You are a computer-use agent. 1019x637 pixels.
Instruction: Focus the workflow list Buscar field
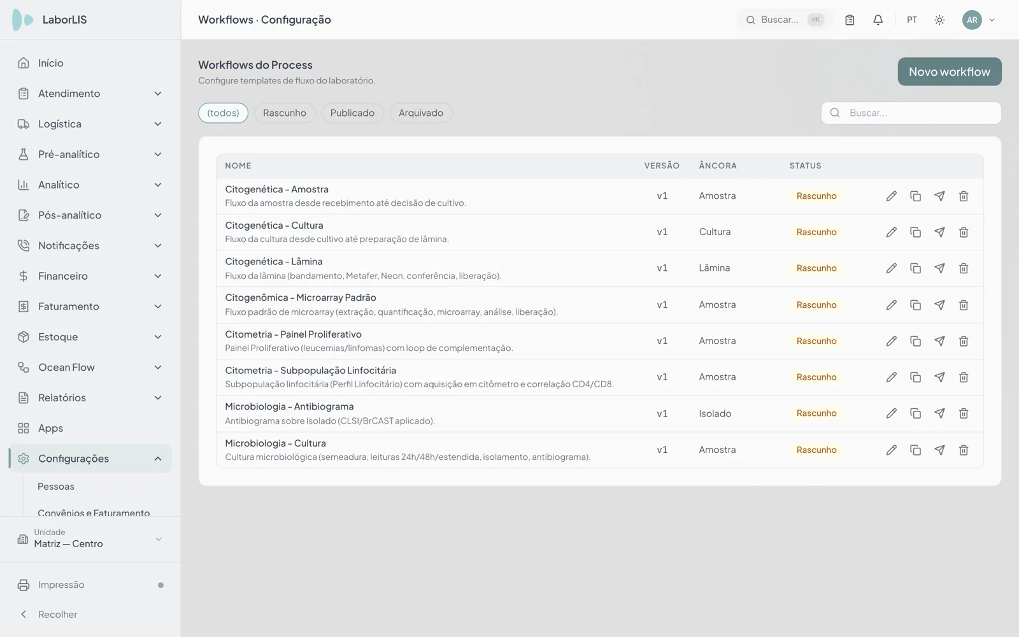[x=911, y=113]
